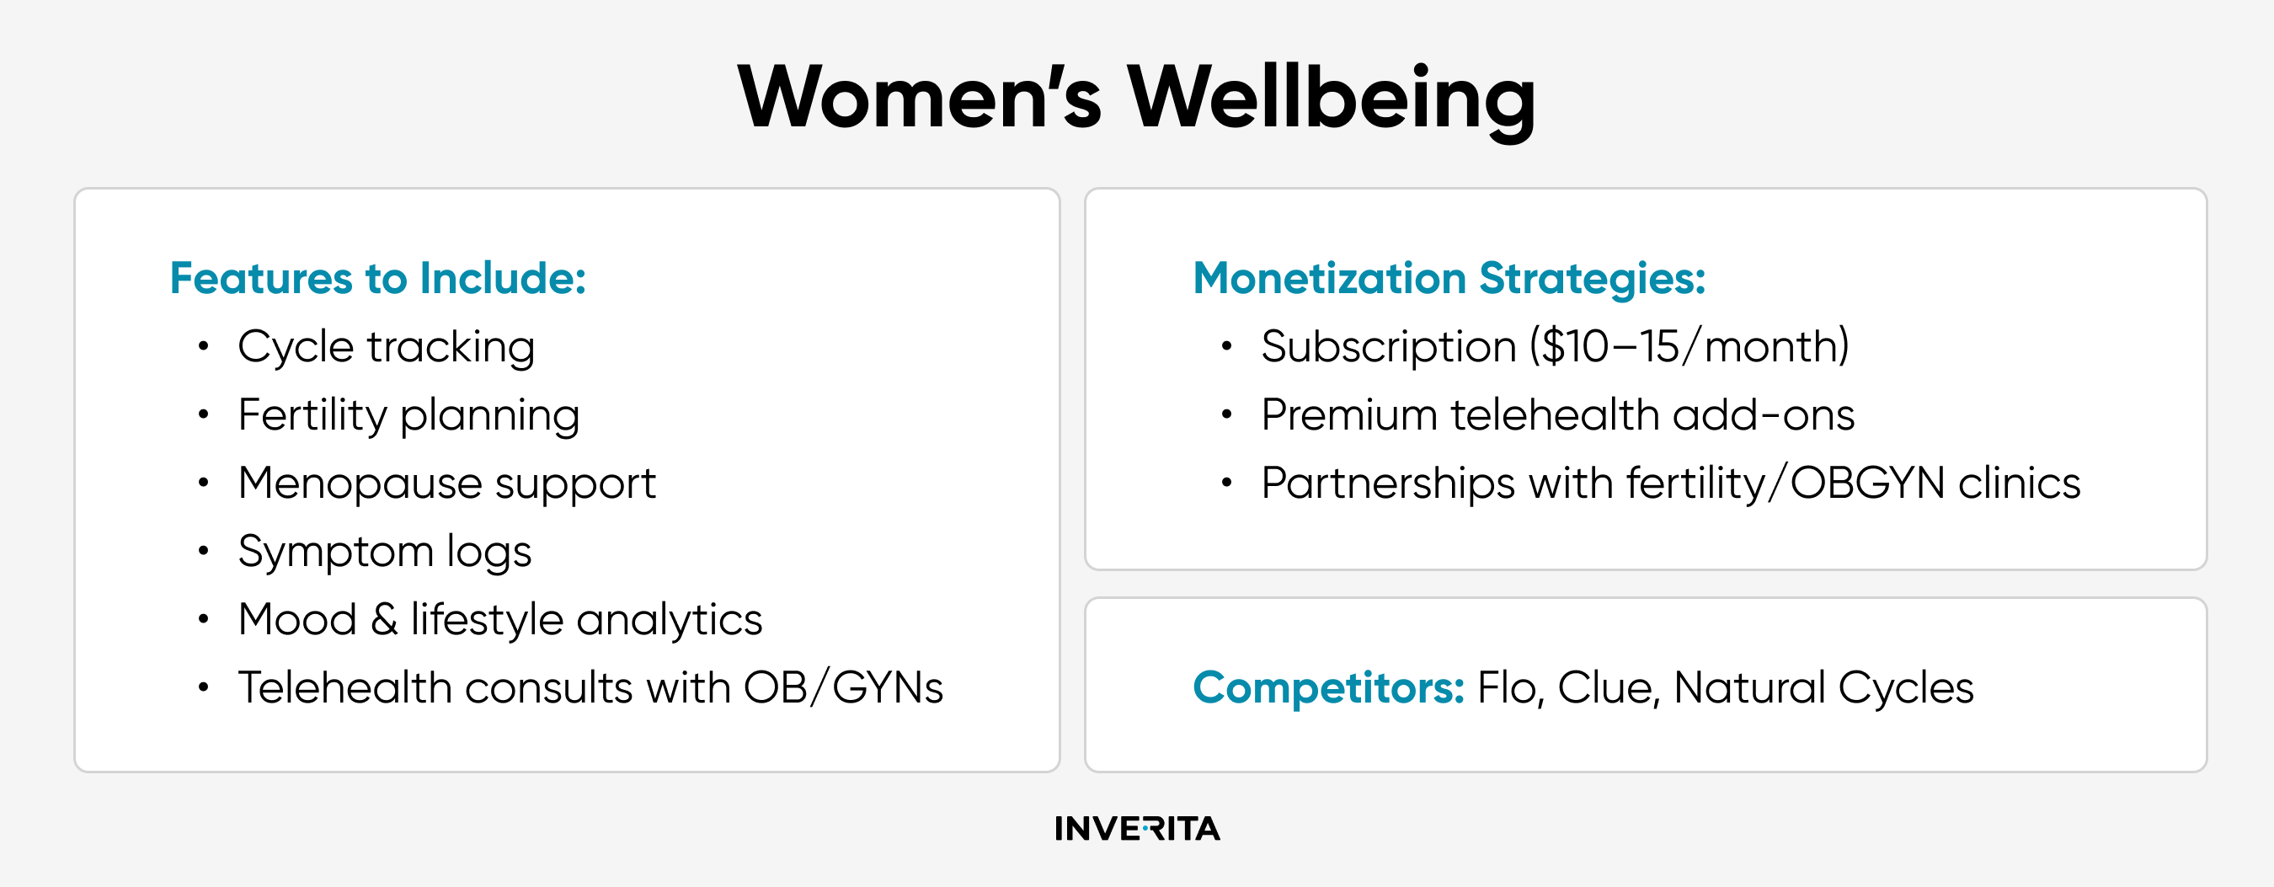Select the Women's Wellbeing title
Image resolution: width=2274 pixels, height=887 pixels.
[x=1137, y=97]
